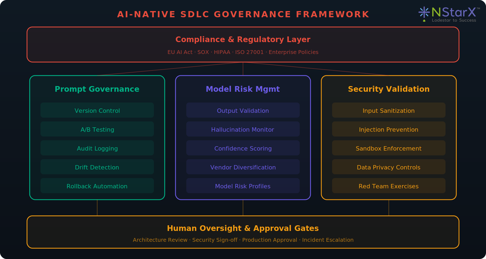This screenshot has width=486, height=259.
Task: Choose the Vendor Diversification item
Action: pos(243,167)
